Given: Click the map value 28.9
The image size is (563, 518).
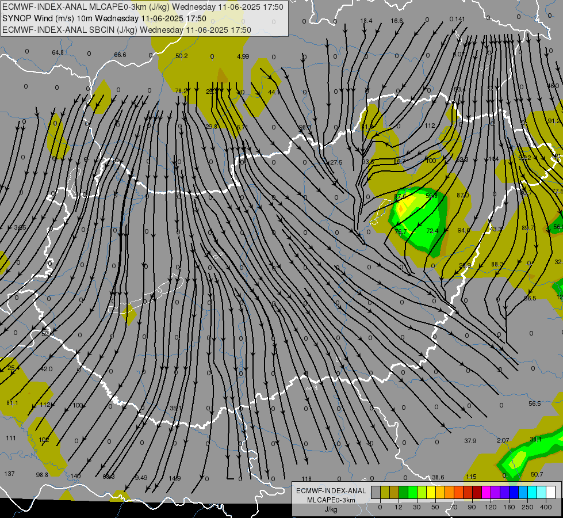Looking at the screenshot, I should click(x=465, y=265).
